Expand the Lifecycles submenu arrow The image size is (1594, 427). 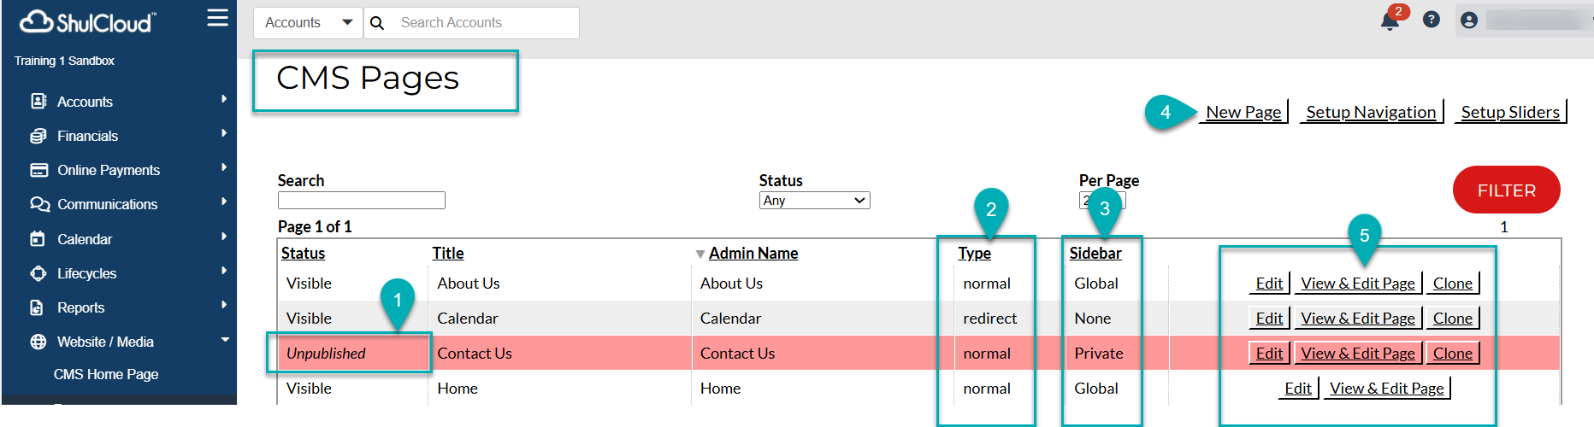(x=224, y=271)
